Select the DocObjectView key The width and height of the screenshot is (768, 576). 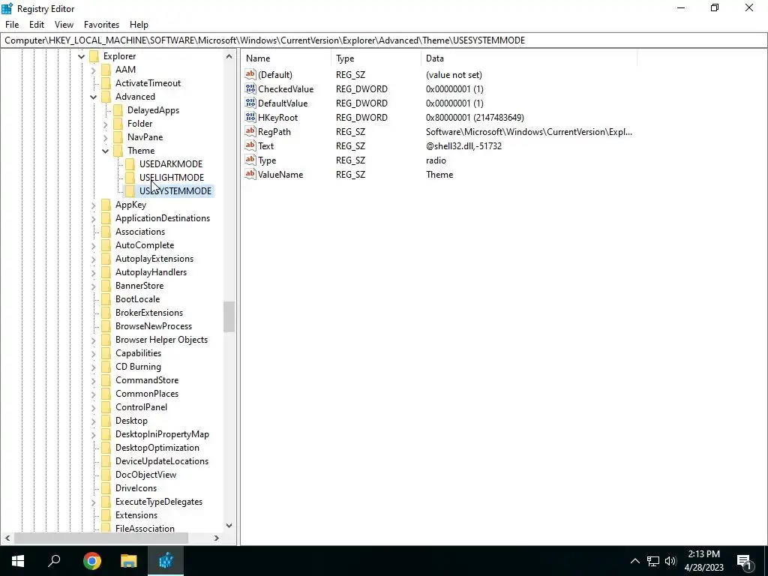pyautogui.click(x=146, y=475)
